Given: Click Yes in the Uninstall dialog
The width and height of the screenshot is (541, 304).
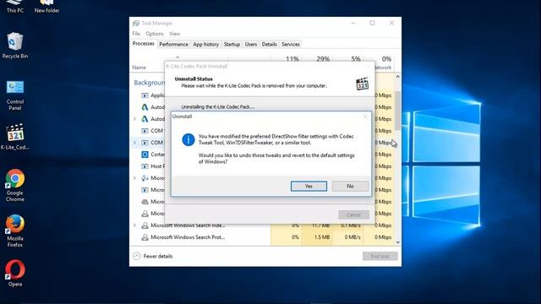Looking at the screenshot, I should tap(309, 186).
